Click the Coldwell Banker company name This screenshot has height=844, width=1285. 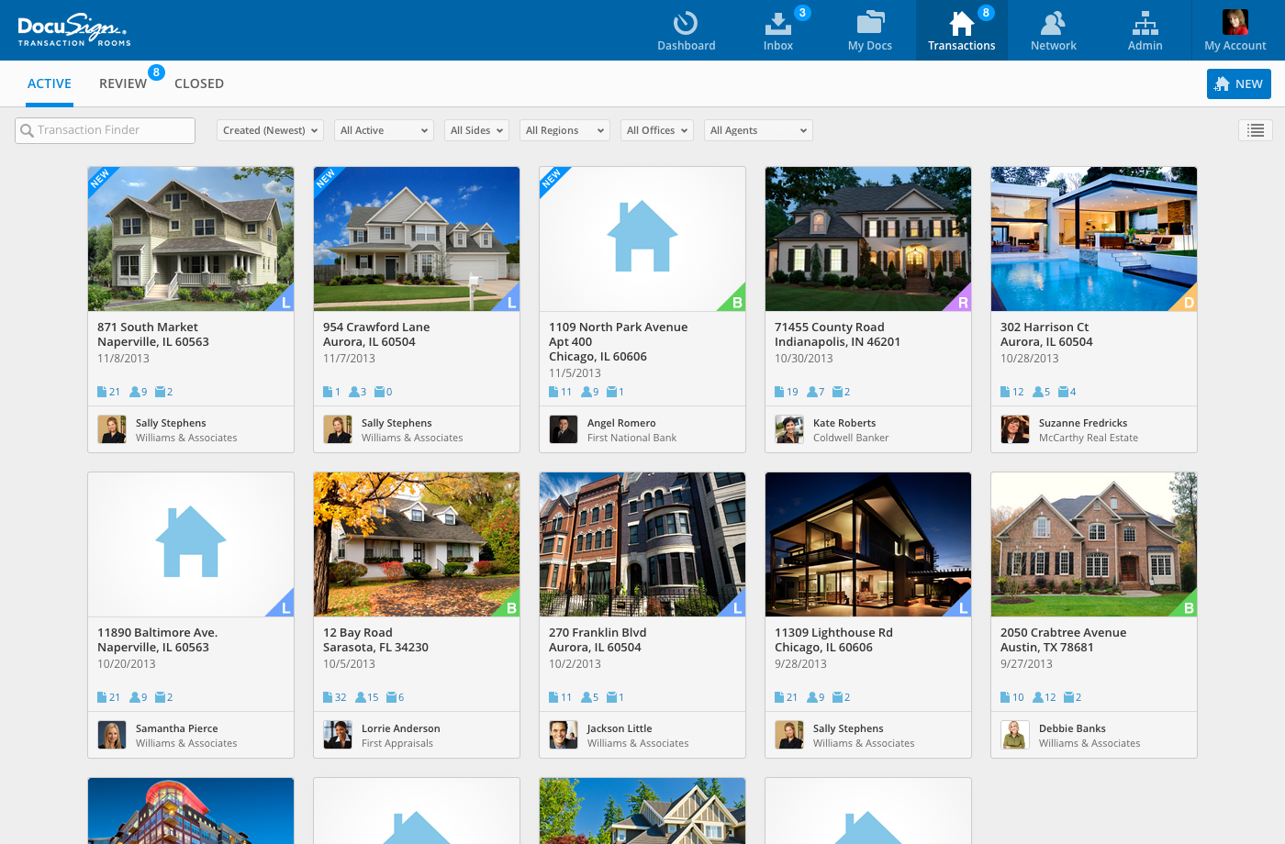[851, 438]
